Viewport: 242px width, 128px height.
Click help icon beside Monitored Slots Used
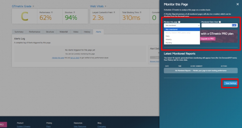coord(220,22)
